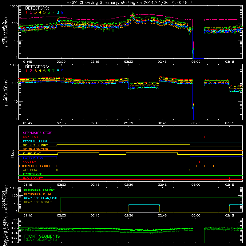Click the 03:15 tick label under rear-segments plot
The image size is (246, 246).
point(229,123)
